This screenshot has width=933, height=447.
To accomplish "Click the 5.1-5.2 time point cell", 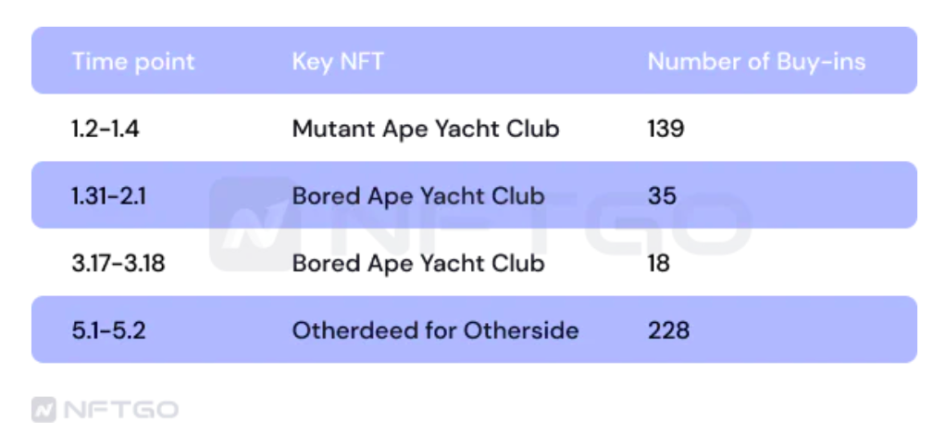I will click(108, 330).
